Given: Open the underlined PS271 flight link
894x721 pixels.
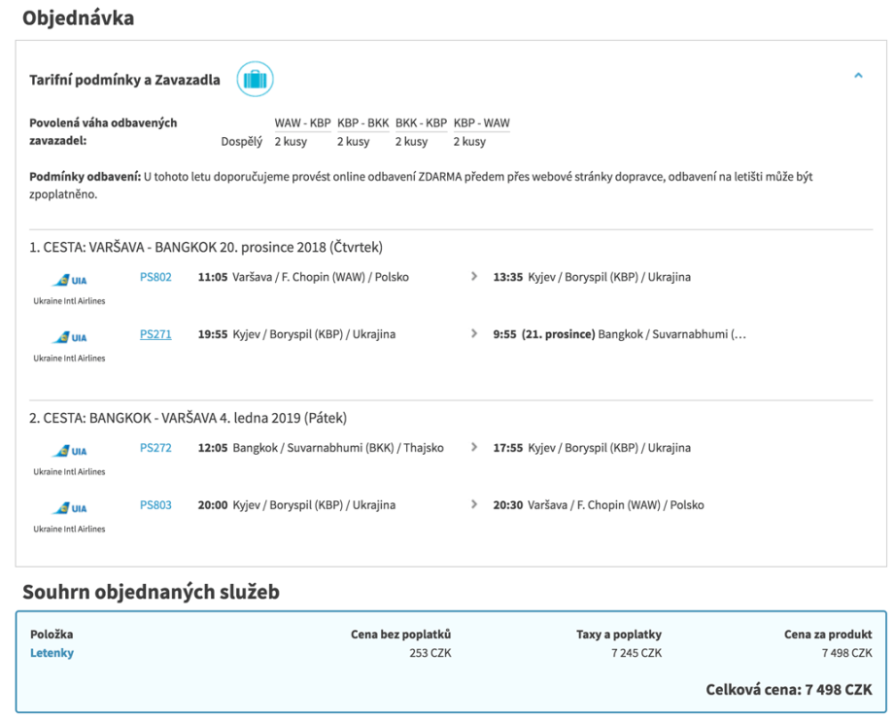Looking at the screenshot, I should pyautogui.click(x=155, y=334).
